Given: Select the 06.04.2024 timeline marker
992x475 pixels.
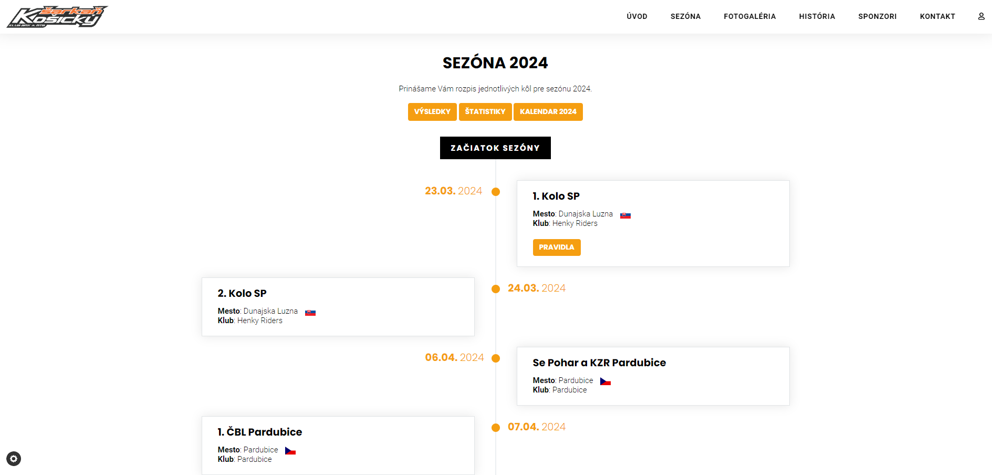Looking at the screenshot, I should [495, 358].
